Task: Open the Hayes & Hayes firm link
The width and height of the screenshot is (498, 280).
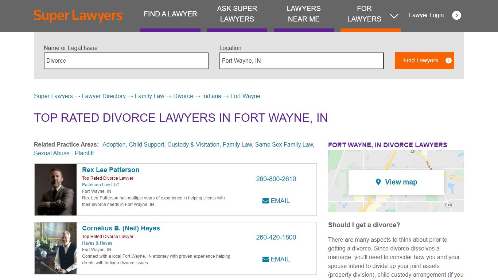Action: [97, 243]
